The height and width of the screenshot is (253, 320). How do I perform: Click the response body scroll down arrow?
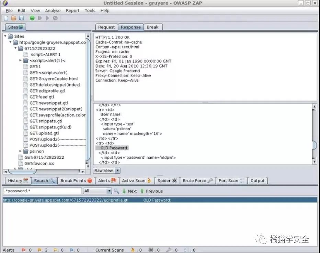coord(314,162)
